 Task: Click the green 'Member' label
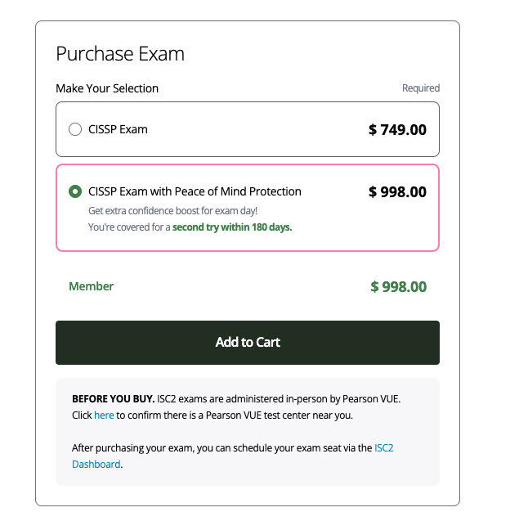coord(91,286)
